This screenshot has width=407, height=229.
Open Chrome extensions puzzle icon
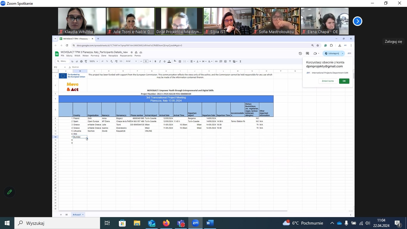coord(331,45)
